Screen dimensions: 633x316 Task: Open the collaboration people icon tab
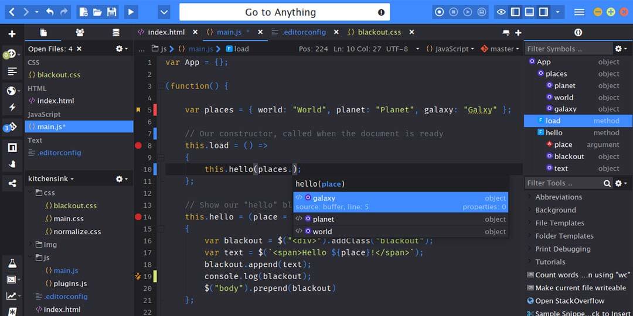pos(80,33)
